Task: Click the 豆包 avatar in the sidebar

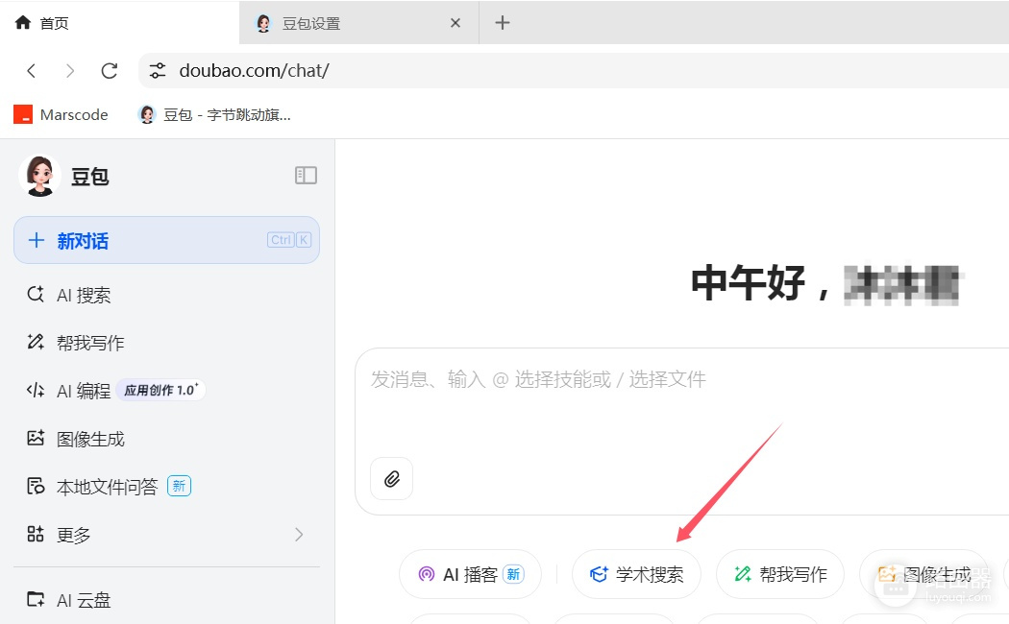Action: tap(40, 176)
